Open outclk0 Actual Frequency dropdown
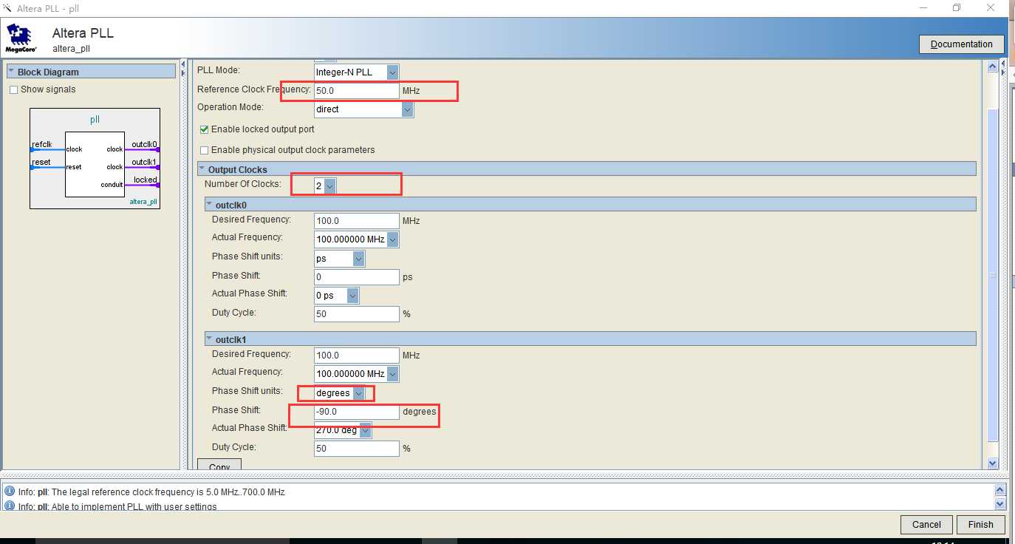 tap(392, 239)
